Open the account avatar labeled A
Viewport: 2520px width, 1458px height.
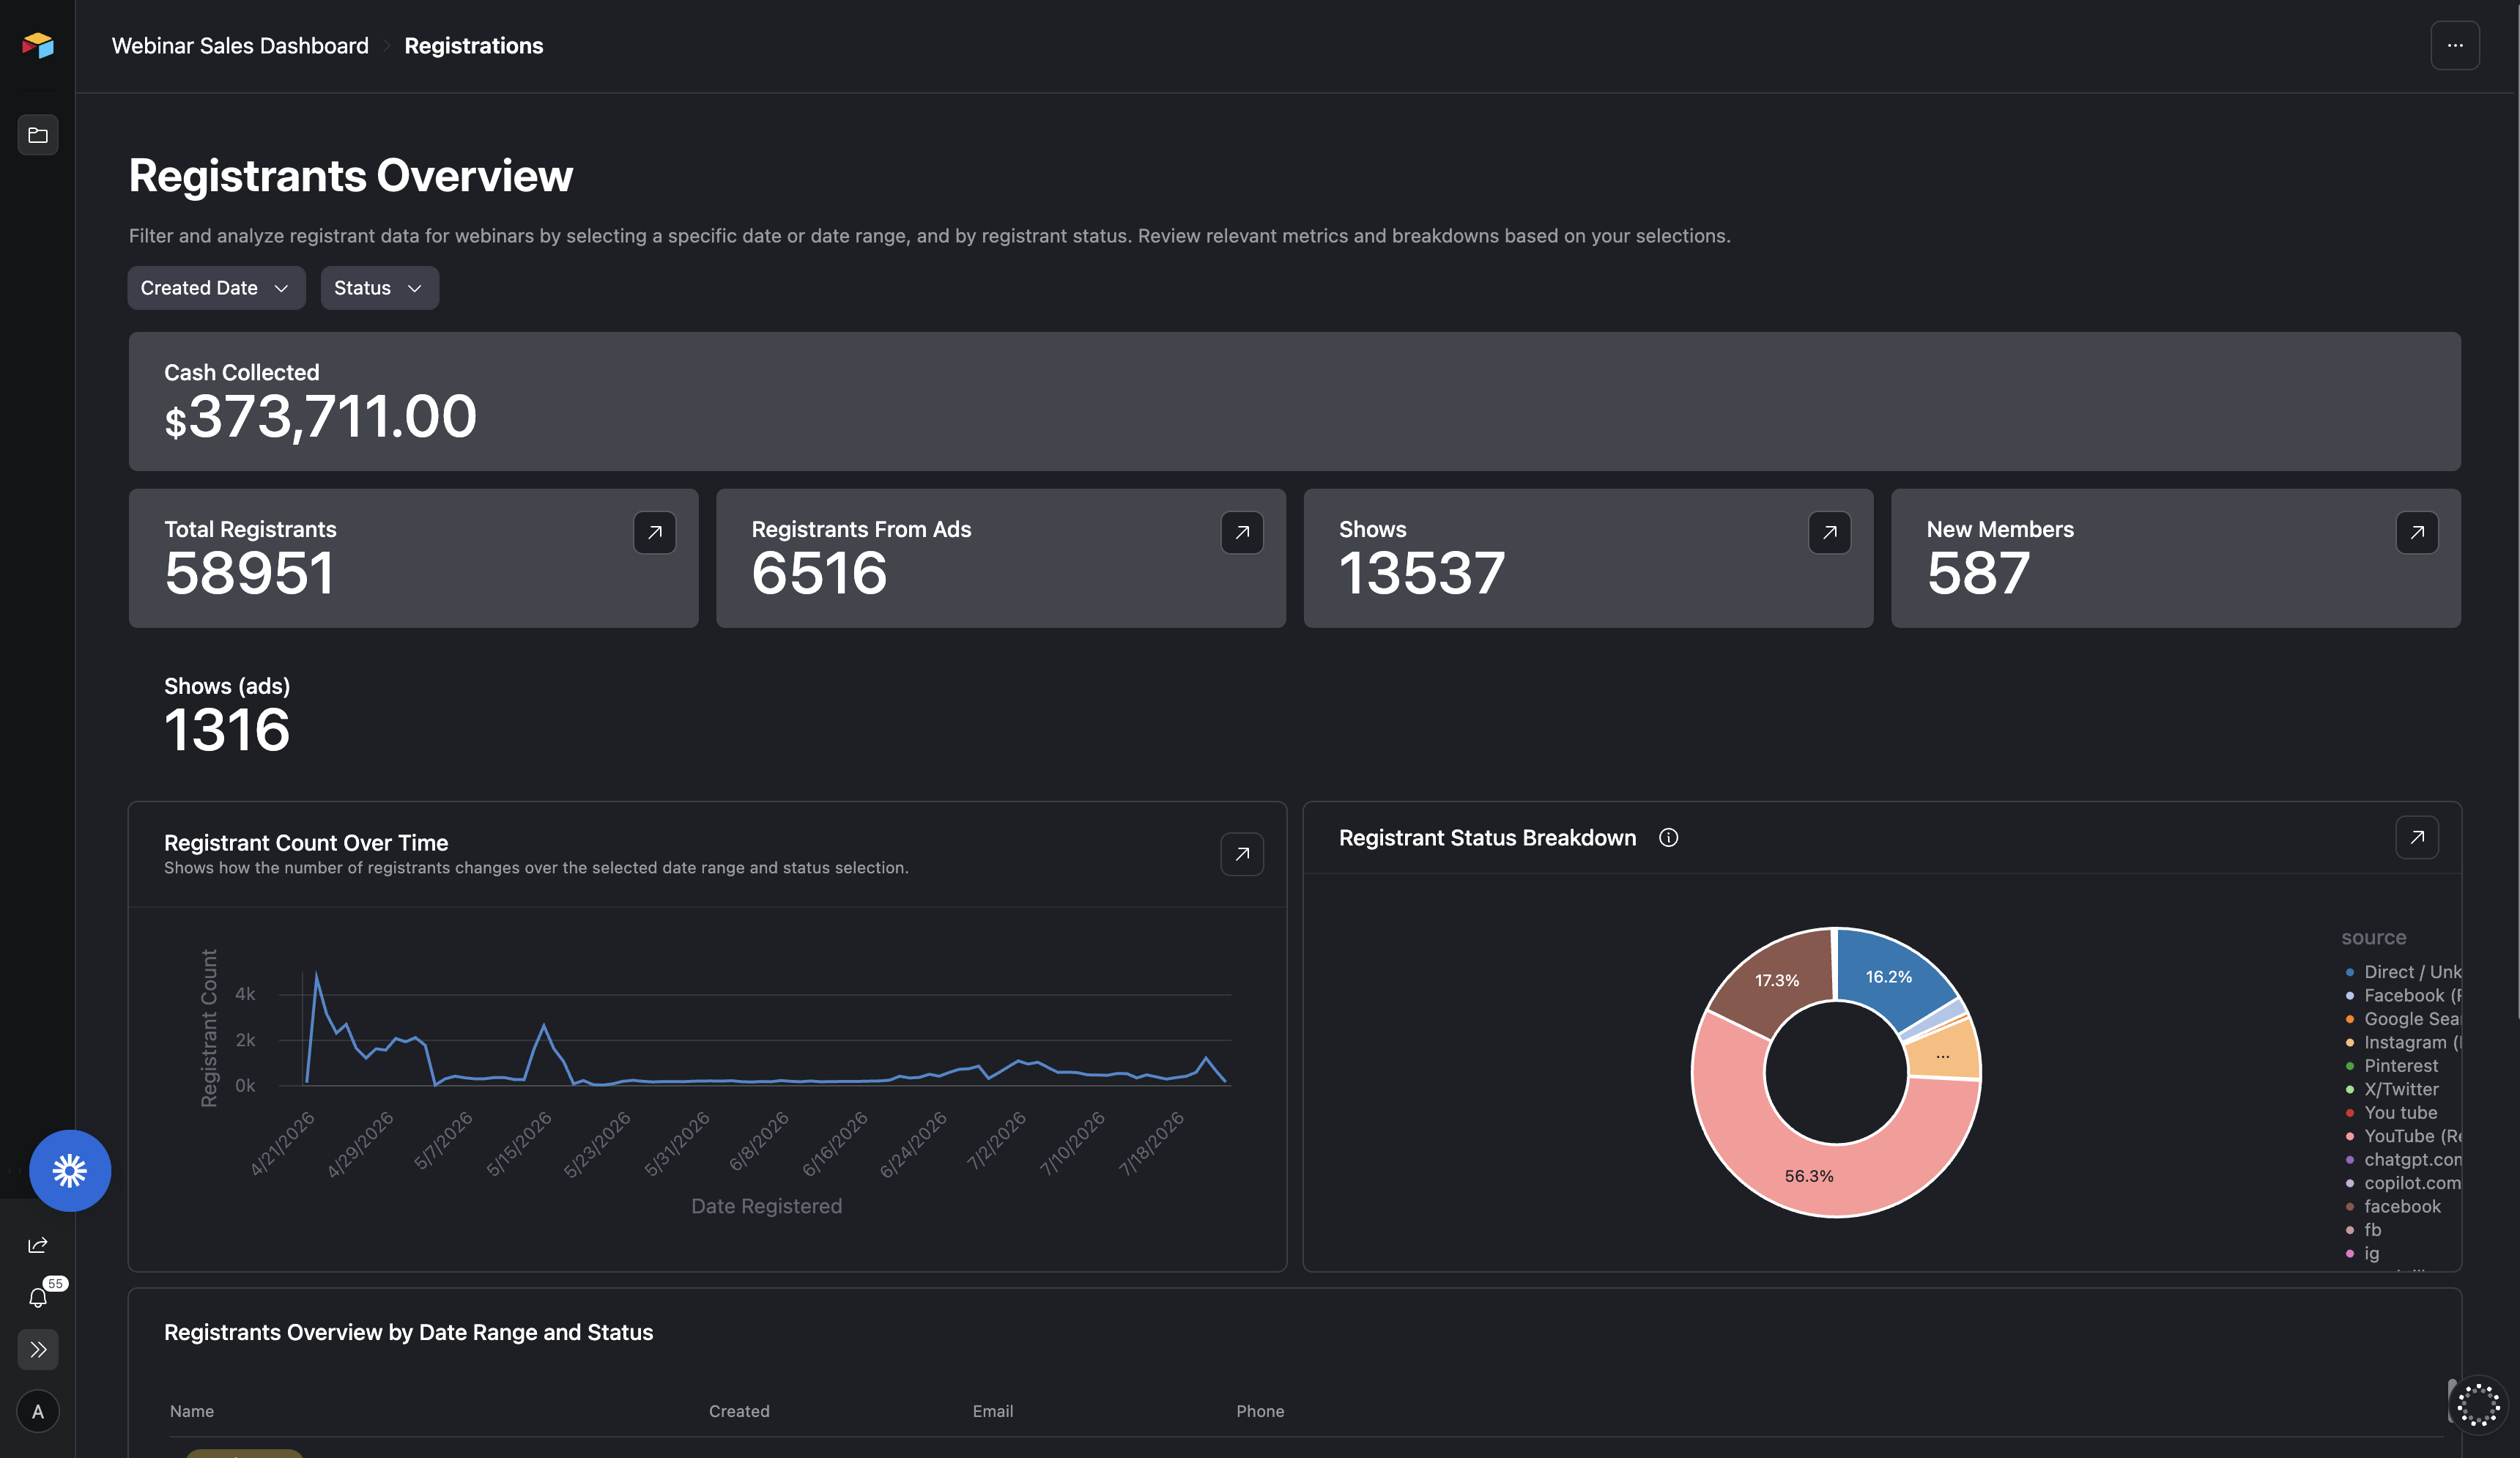[x=38, y=1411]
